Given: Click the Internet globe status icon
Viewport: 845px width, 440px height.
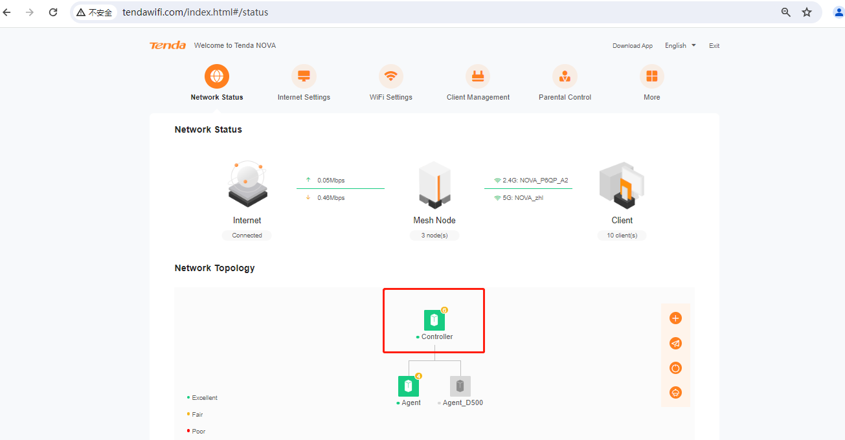Looking at the screenshot, I should tap(247, 186).
